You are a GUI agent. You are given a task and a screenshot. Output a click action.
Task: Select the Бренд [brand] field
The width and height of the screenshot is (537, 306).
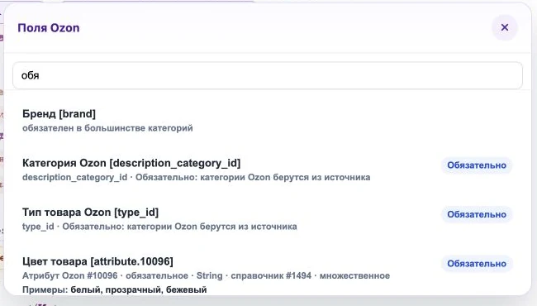pos(268,120)
